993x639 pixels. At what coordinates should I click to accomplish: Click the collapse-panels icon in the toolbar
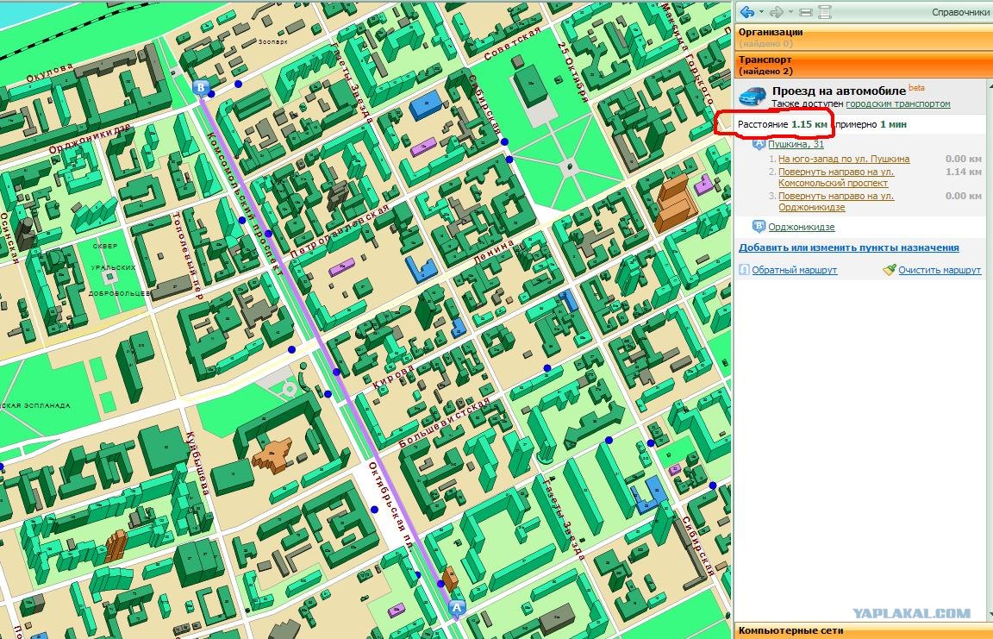(806, 12)
